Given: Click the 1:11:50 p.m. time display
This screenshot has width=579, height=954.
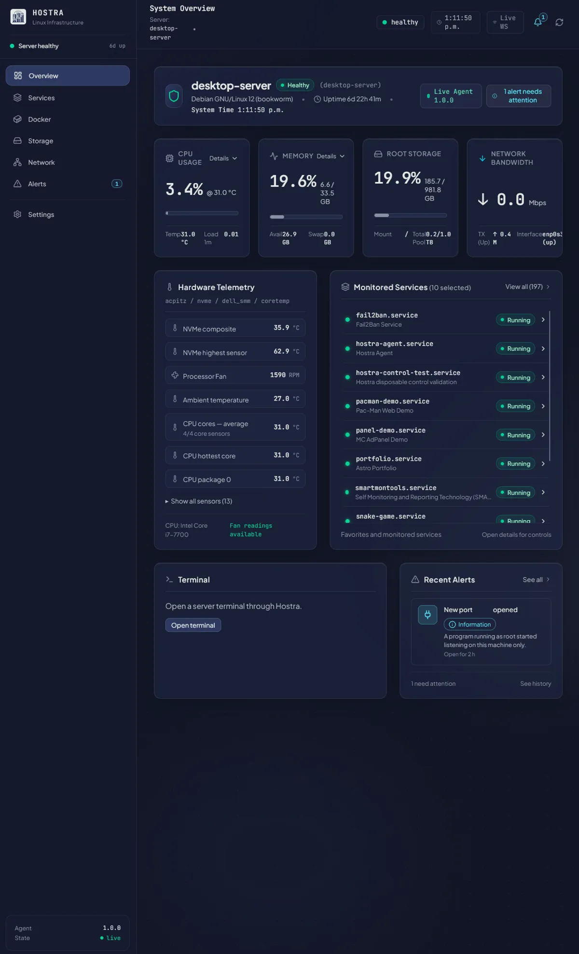Looking at the screenshot, I should pyautogui.click(x=455, y=22).
